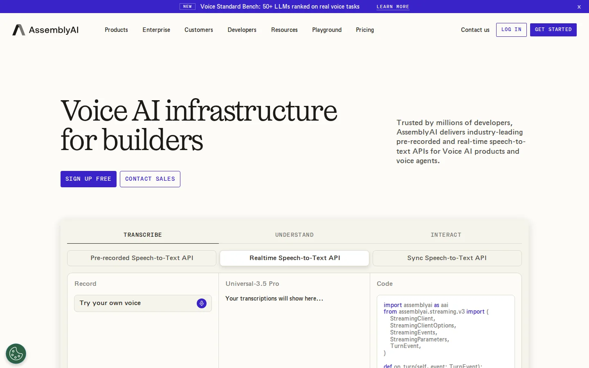This screenshot has height=368, width=589.
Task: Switch to the UNDERSTAND tab
Action: tap(294, 235)
